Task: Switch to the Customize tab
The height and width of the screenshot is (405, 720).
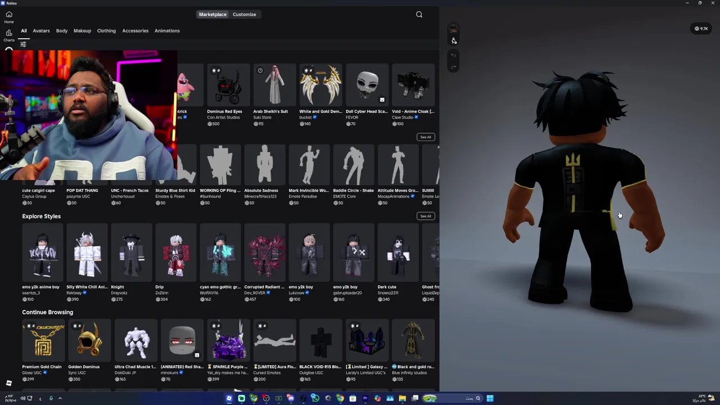Action: point(244,15)
